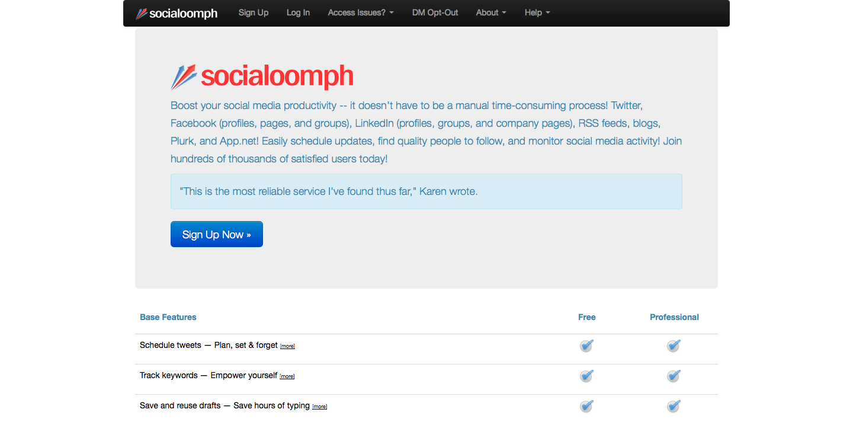Open the Access Issues? dropdown menu
This screenshot has width=853, height=422.
[x=361, y=12]
